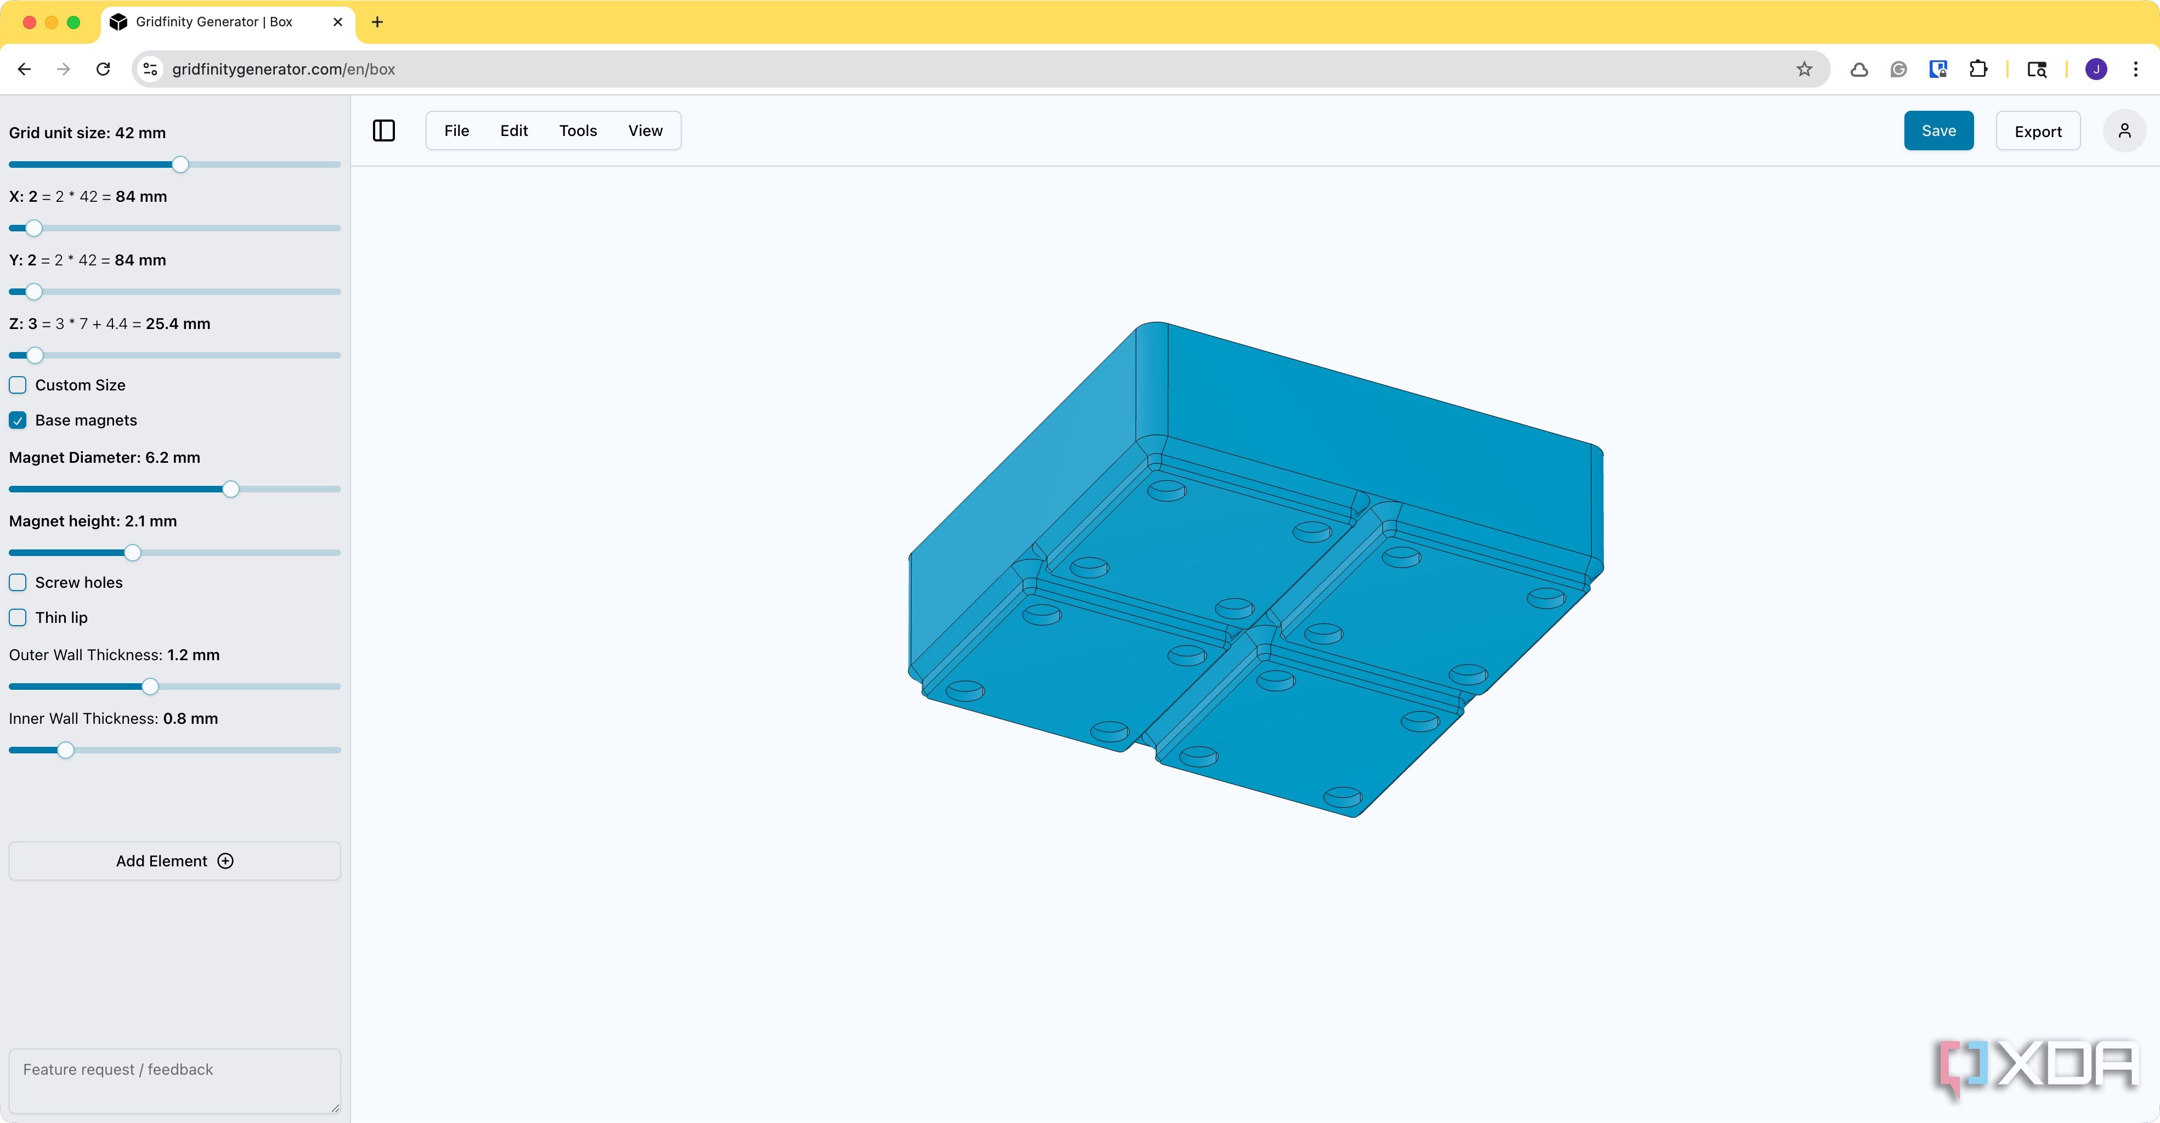
Task: Click the Inner Wall Thickness slider
Action: 174,750
